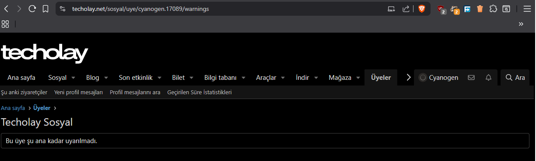Open the Ara search button
Viewport: 536px width, 161px height.
pos(515,78)
